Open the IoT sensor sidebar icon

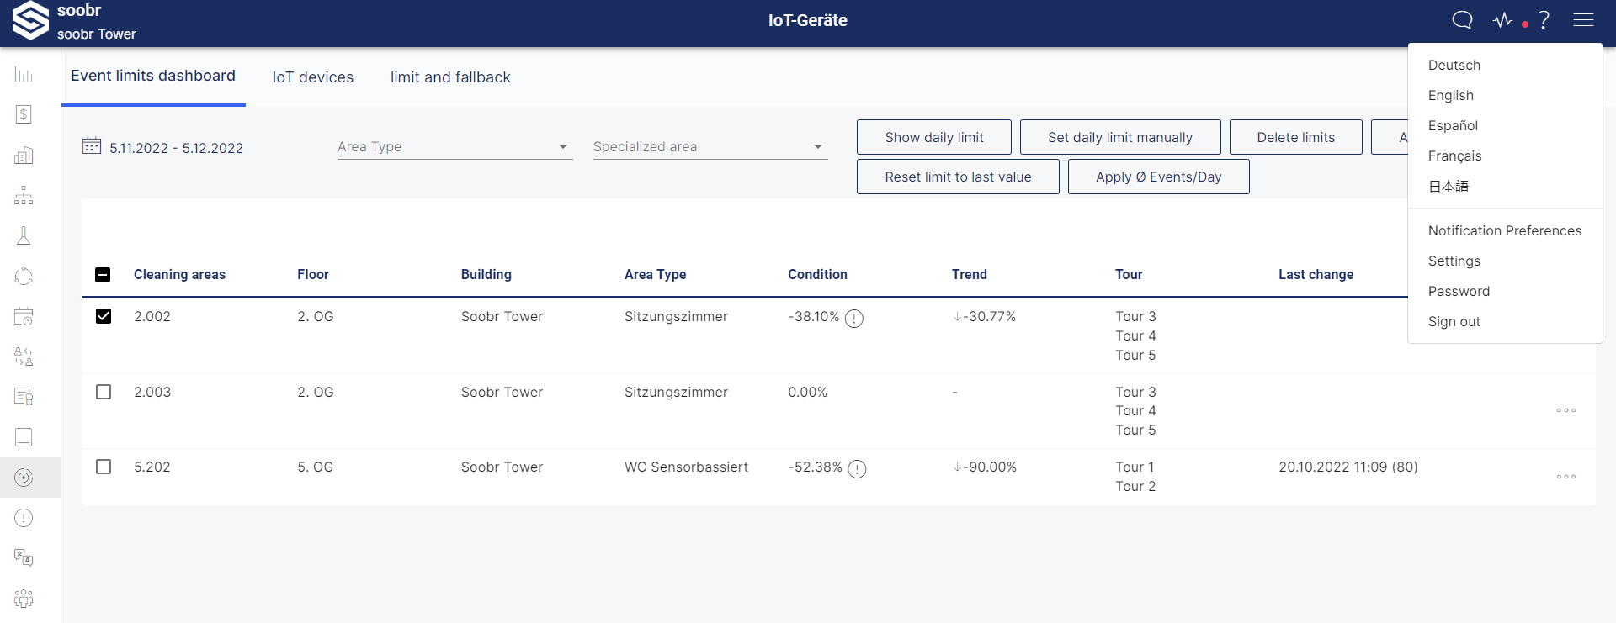click(x=24, y=478)
